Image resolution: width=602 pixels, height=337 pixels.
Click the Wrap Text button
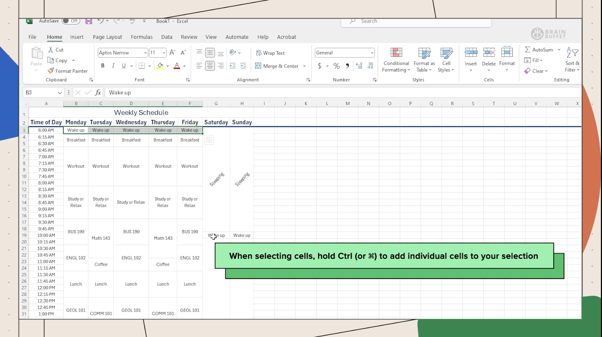tap(270, 53)
